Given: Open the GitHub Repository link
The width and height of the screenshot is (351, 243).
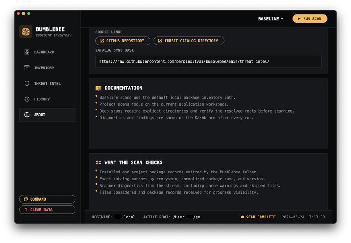Looking at the screenshot, I should (123, 41).
